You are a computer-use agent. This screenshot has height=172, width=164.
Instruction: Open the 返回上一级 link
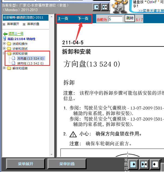[x=16, y=33]
